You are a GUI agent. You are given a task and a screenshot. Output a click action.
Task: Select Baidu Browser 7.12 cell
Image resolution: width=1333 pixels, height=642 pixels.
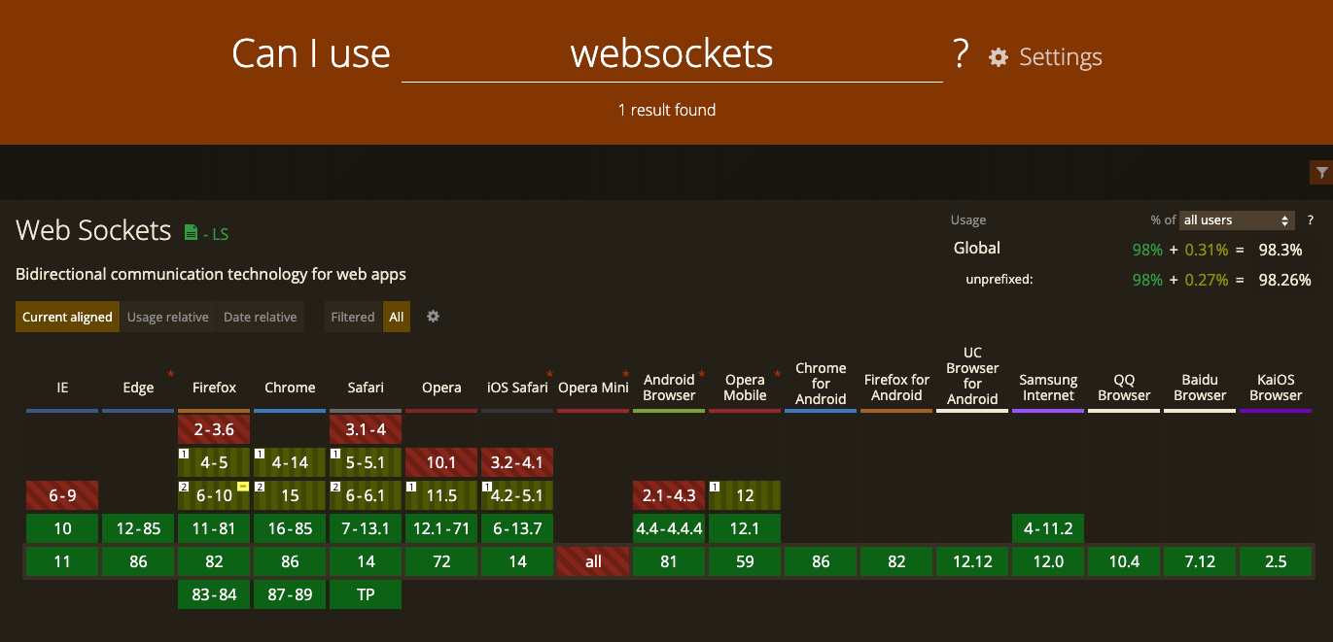pos(1200,561)
